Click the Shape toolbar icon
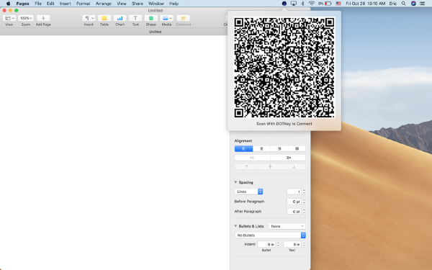 (151, 18)
